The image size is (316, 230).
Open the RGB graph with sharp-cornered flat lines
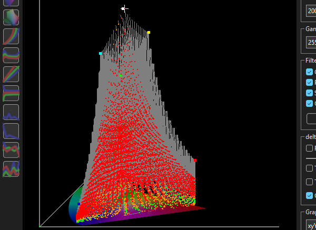(11, 93)
